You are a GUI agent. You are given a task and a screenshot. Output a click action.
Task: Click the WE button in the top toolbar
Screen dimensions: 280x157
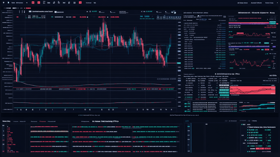point(95,3)
